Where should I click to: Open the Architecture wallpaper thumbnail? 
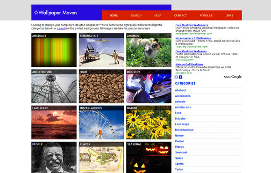pos(54,86)
